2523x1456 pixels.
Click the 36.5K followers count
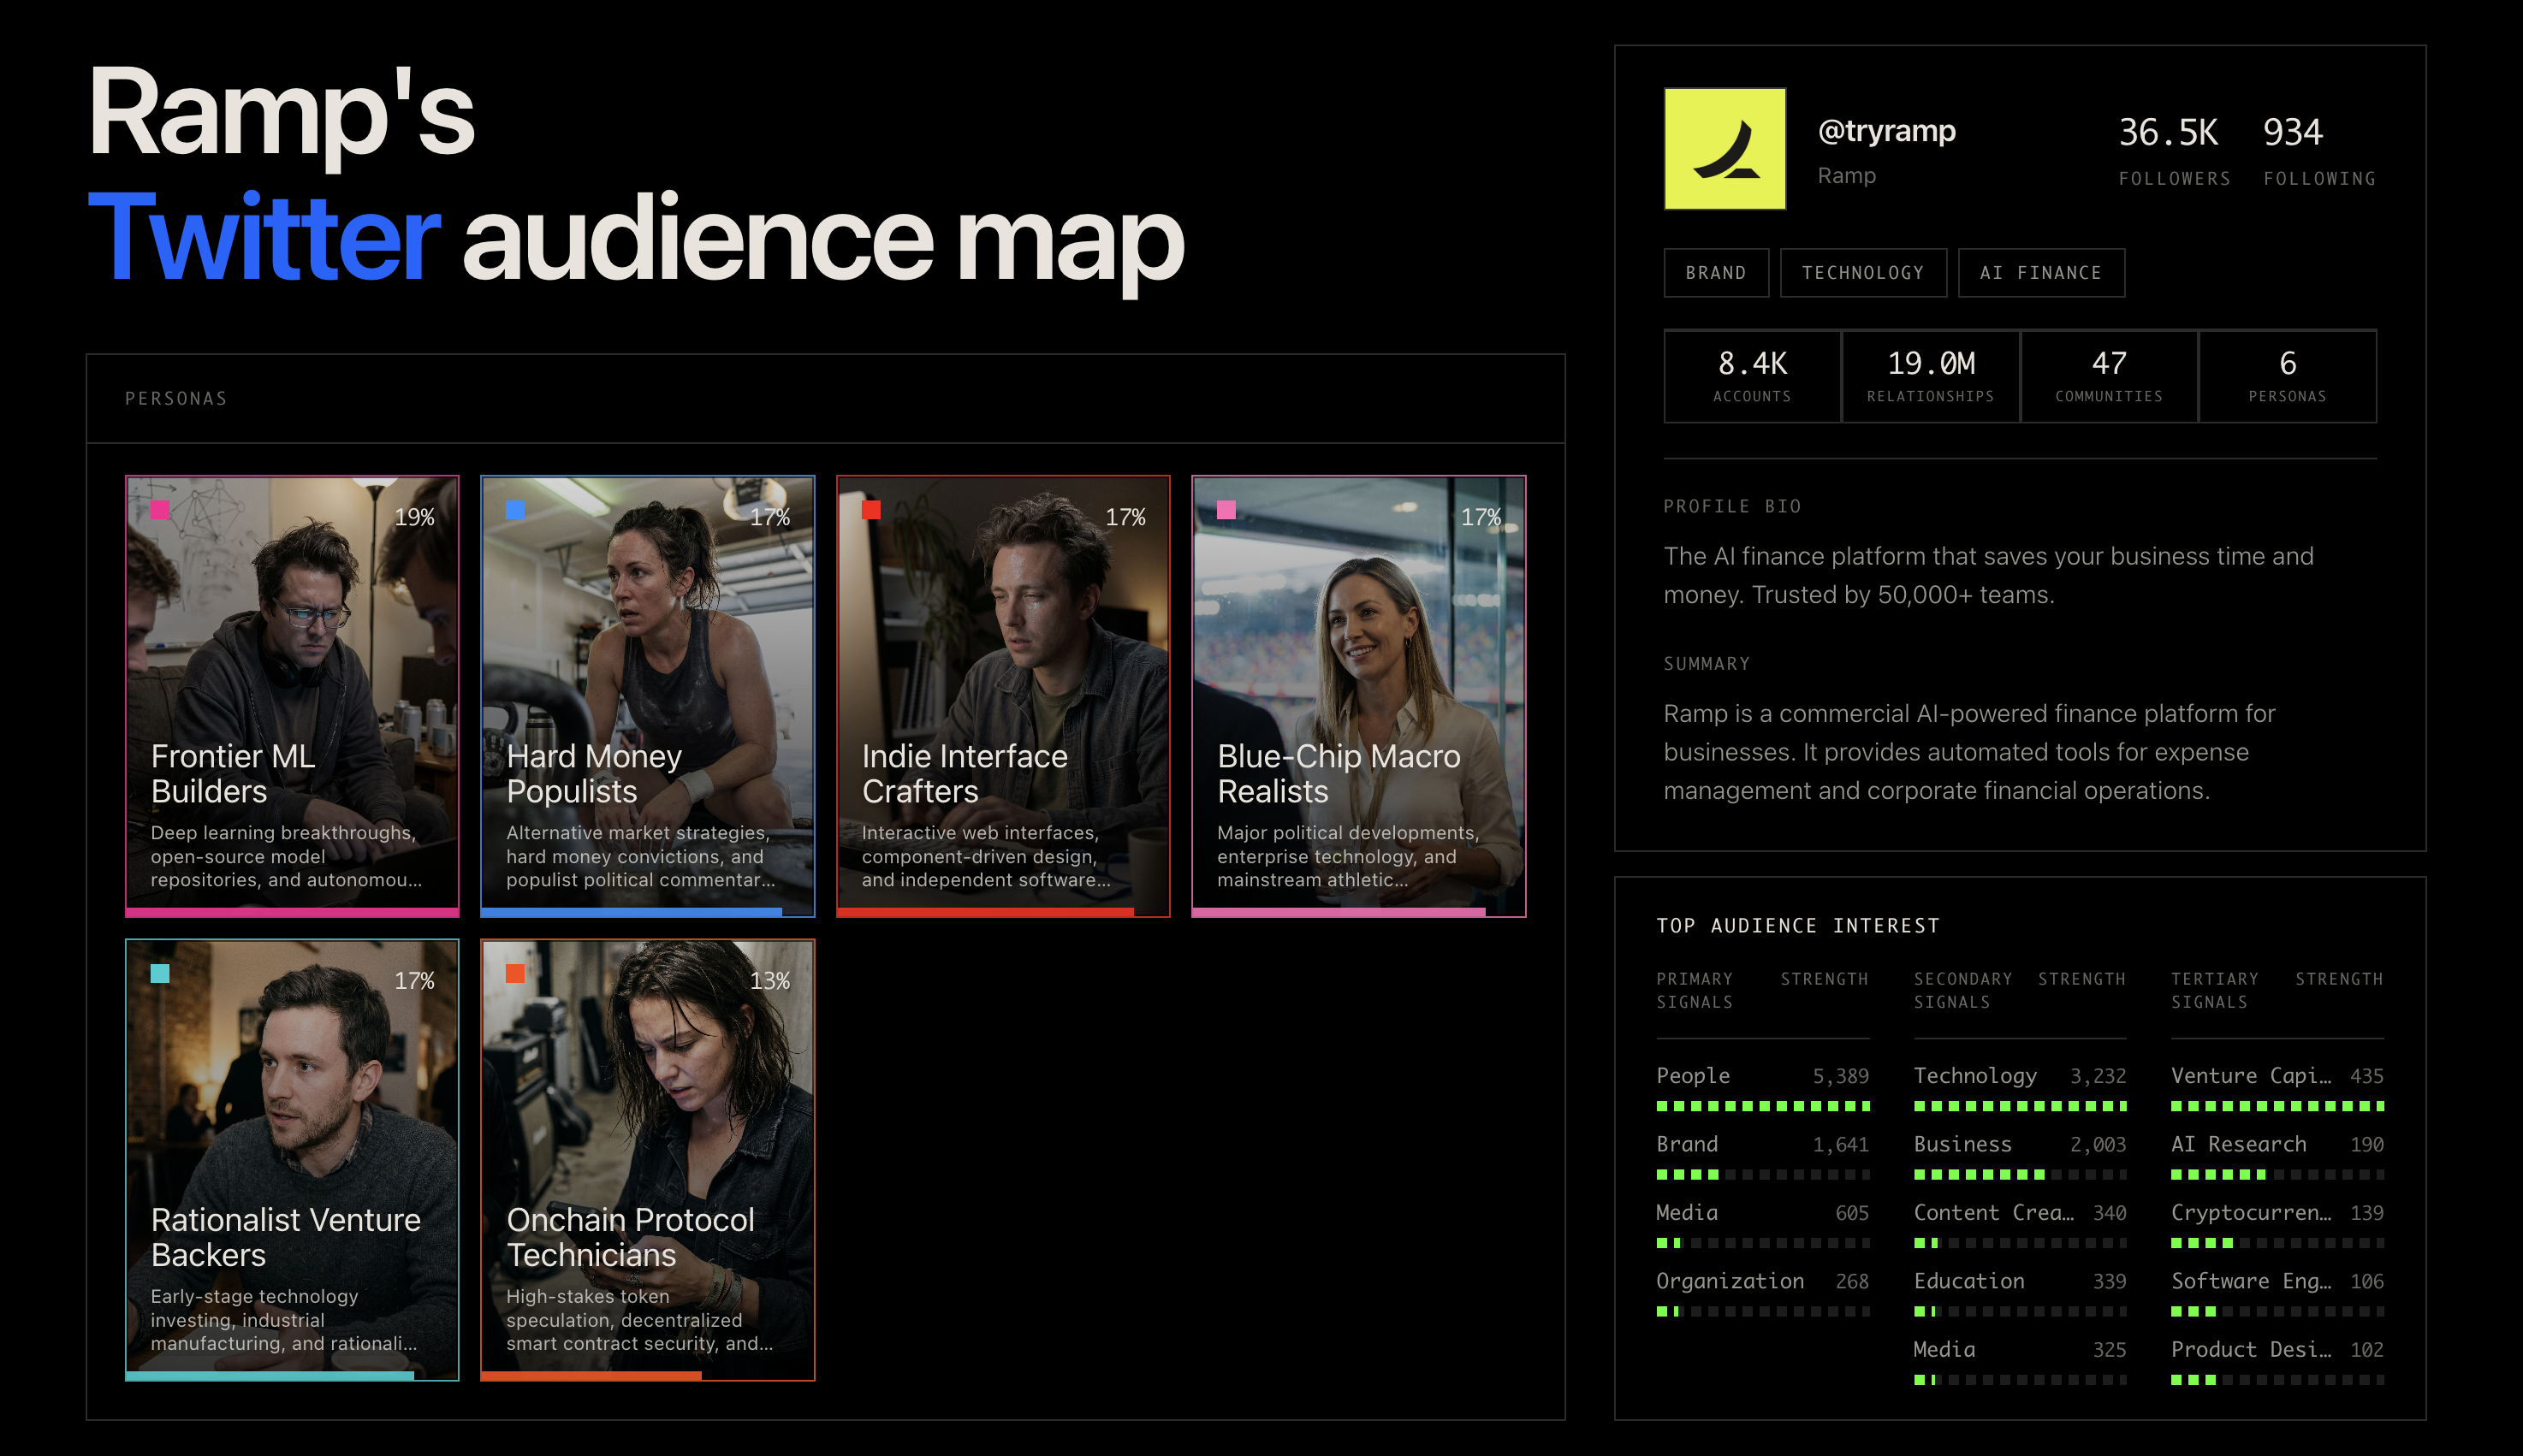point(2168,132)
